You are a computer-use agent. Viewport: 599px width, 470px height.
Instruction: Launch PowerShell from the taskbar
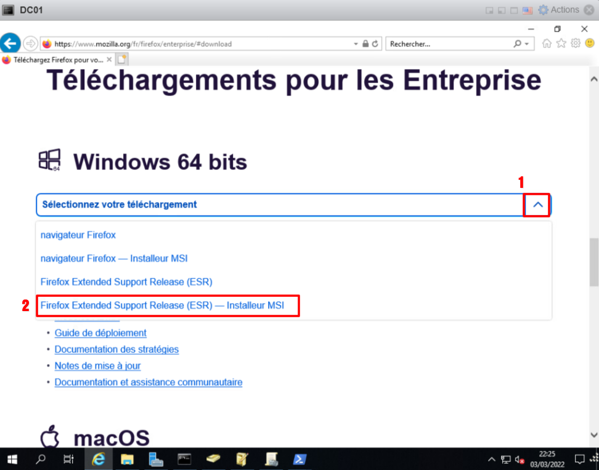click(299, 460)
